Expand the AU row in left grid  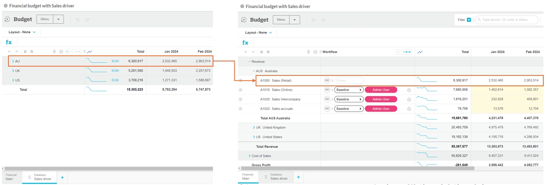(13, 61)
